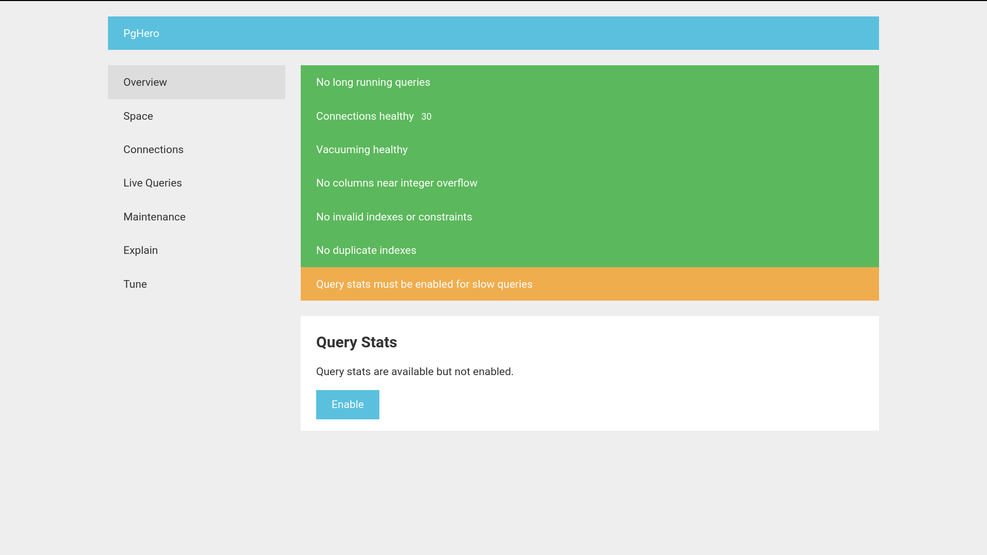Select Explain in the sidebar
The image size is (987, 555).
(x=140, y=250)
